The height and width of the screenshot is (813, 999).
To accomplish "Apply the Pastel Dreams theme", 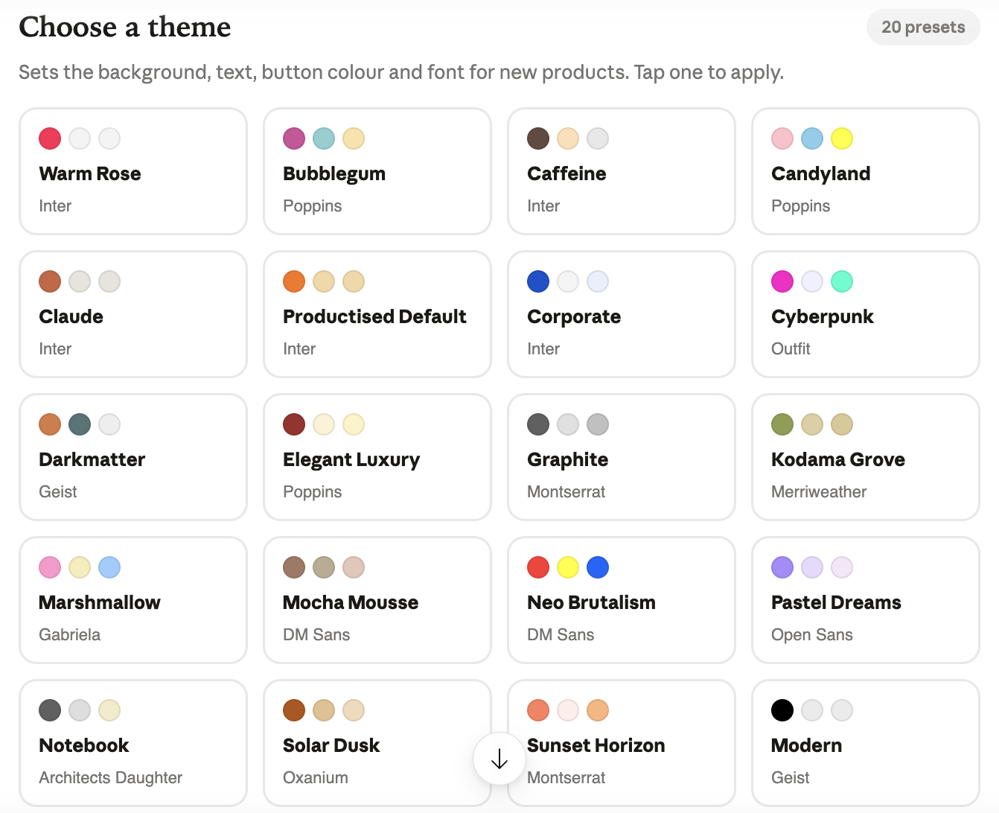I will [866, 600].
